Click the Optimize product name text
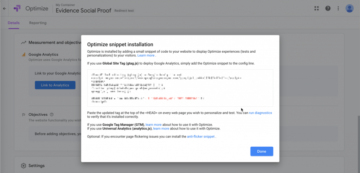Viewport: 360px width, 173px height. (37, 9)
